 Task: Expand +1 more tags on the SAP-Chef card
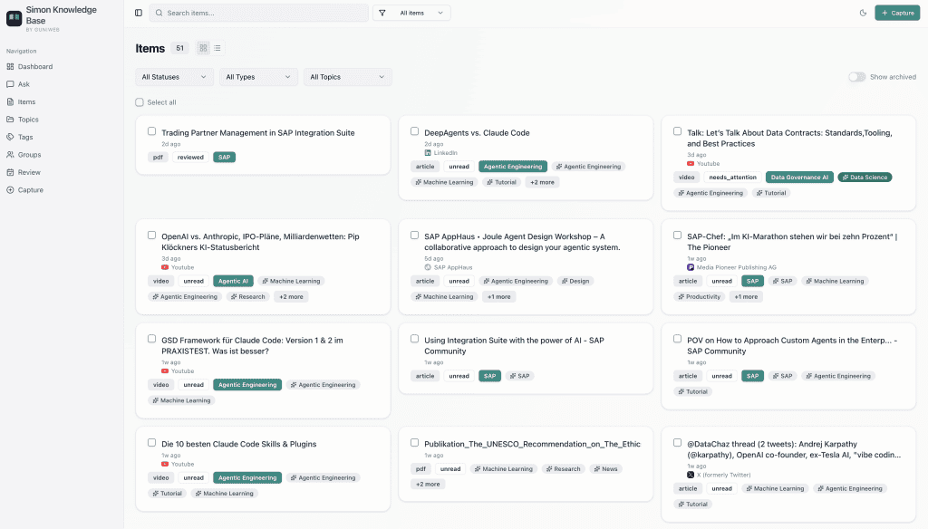(746, 297)
